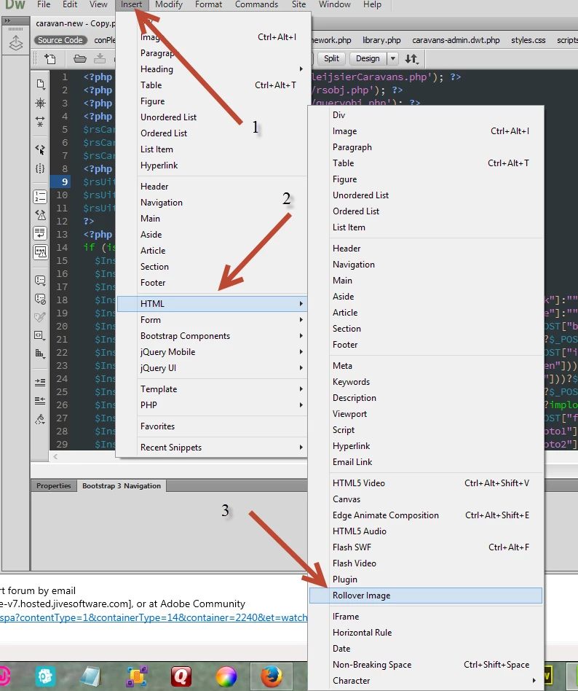Expand the collapsed panel double-arrow

click(8, 20)
